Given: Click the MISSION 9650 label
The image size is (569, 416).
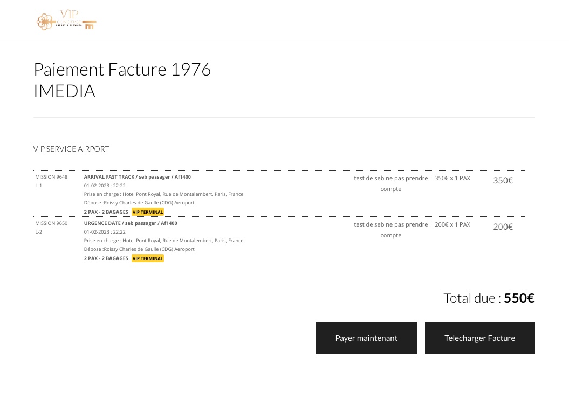Looking at the screenshot, I should tap(51, 223).
